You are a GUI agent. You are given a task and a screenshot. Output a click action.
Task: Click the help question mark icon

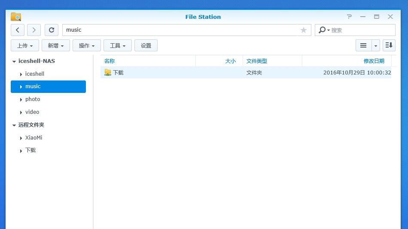[349, 17]
